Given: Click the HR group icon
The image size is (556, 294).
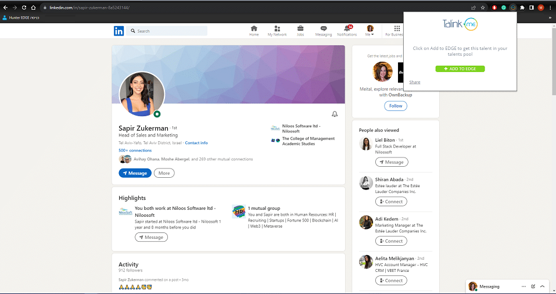Looking at the screenshot, I should [239, 211].
